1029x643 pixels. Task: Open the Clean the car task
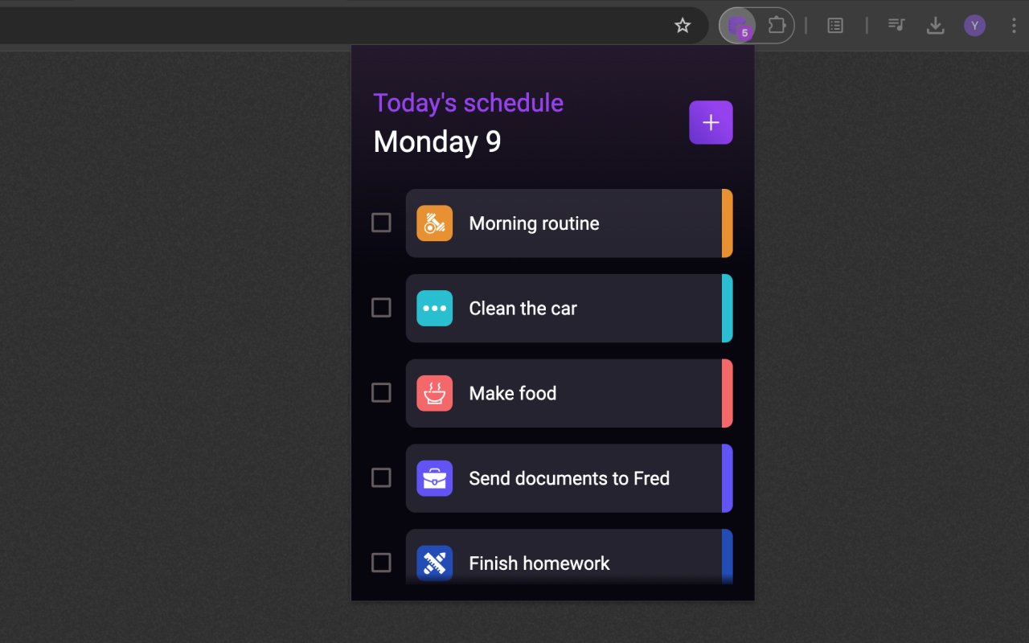pos(569,308)
